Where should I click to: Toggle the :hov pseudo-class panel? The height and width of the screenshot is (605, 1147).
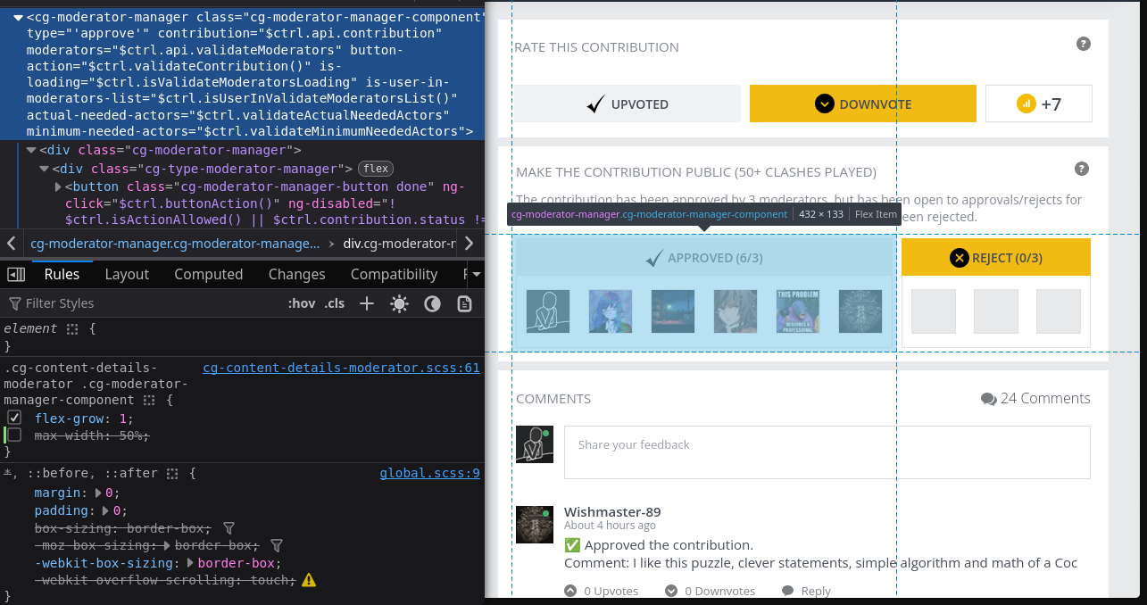tap(302, 303)
